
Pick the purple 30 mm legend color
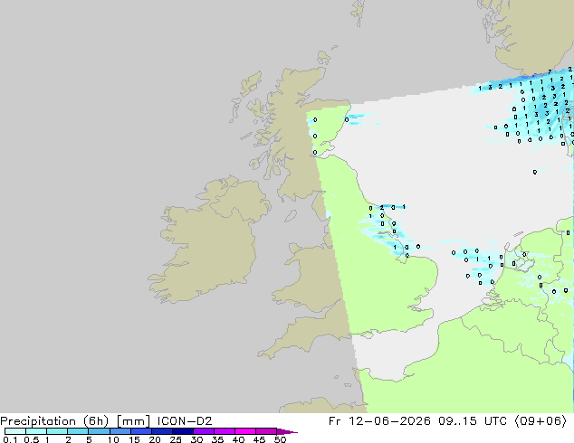204,431
